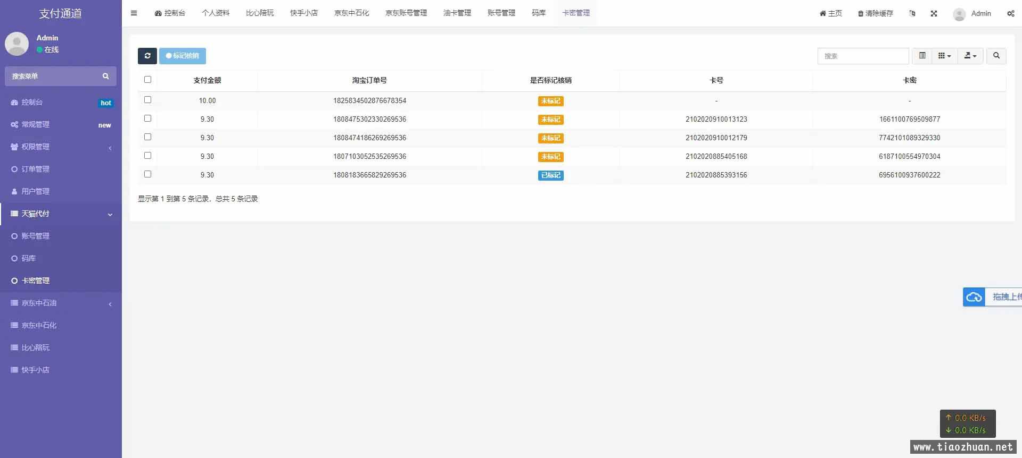Check the row with payment amount 10.00

click(147, 100)
